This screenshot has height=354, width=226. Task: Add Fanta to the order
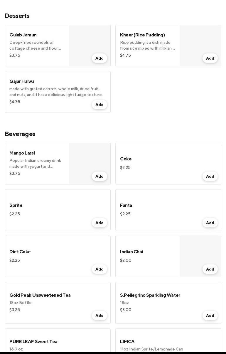210,223
